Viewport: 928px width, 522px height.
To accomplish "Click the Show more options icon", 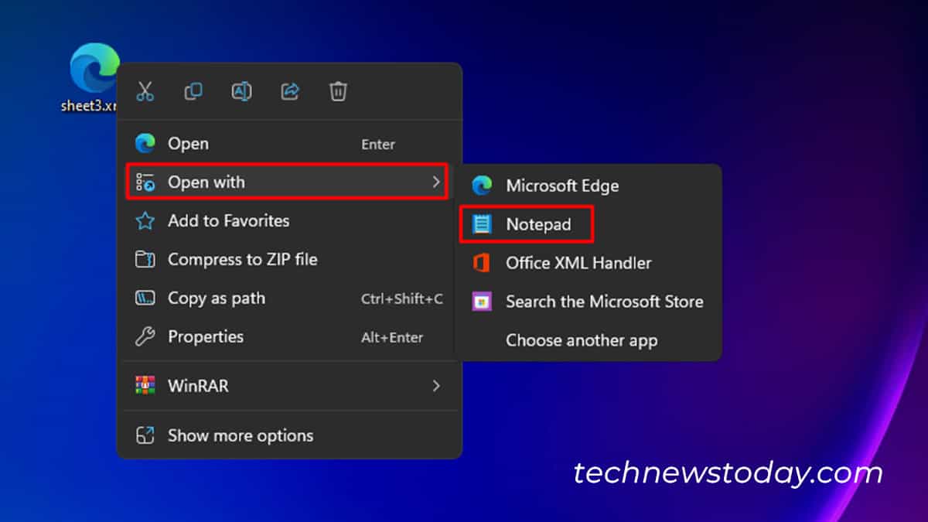I will pyautogui.click(x=145, y=435).
